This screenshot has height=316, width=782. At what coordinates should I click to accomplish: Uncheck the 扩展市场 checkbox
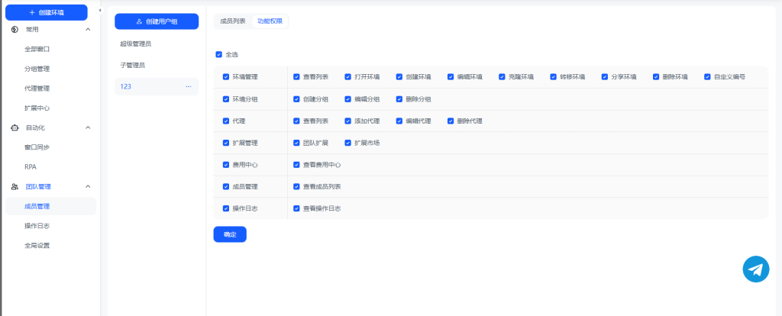[x=348, y=143]
